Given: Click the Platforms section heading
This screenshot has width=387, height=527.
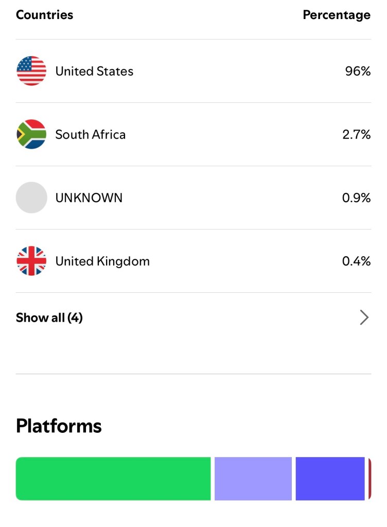Looking at the screenshot, I should (x=59, y=426).
